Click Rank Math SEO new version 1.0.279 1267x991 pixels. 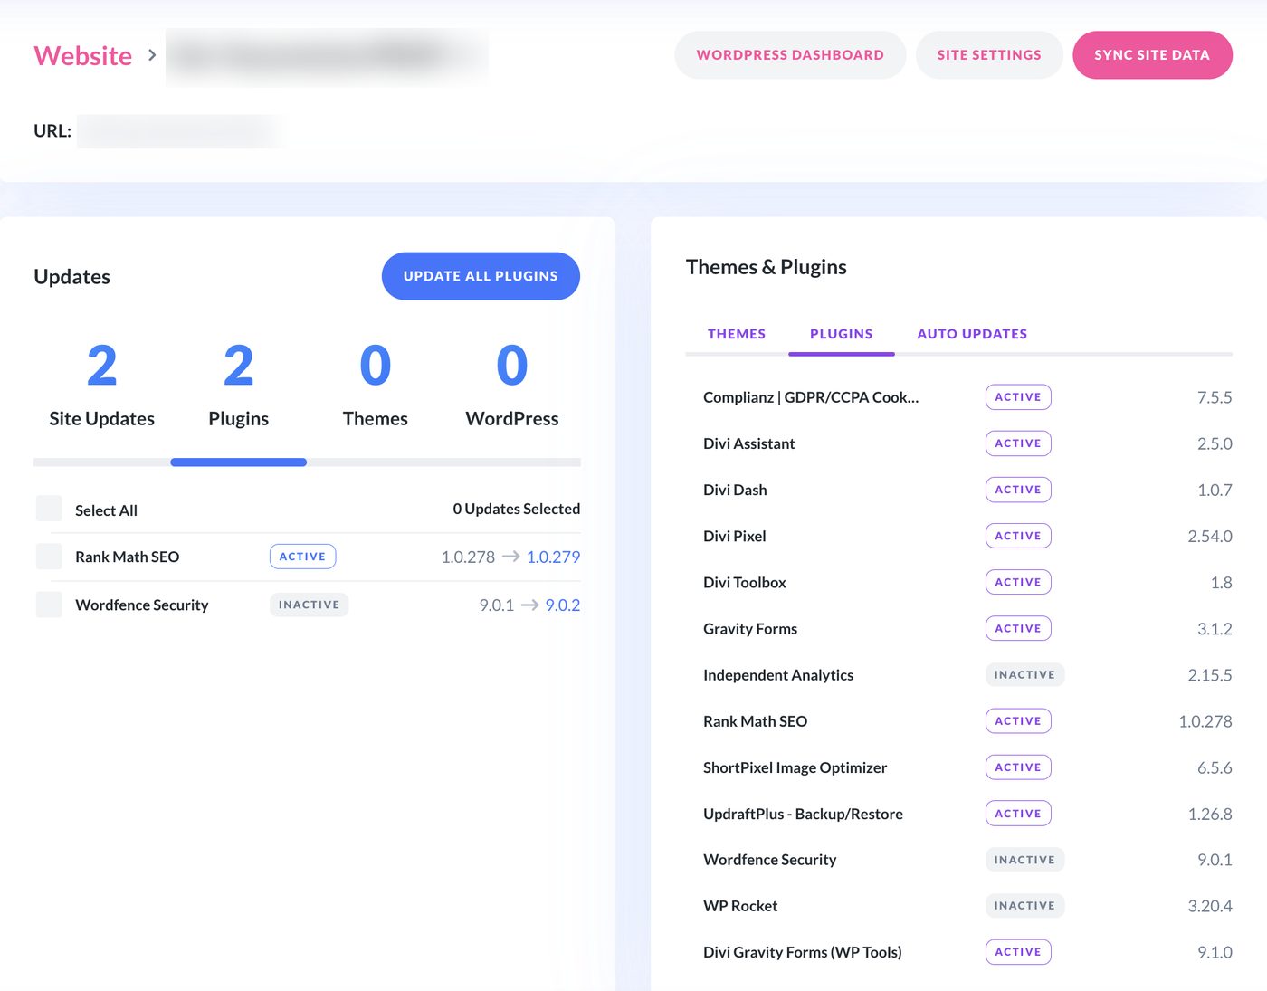click(x=553, y=557)
